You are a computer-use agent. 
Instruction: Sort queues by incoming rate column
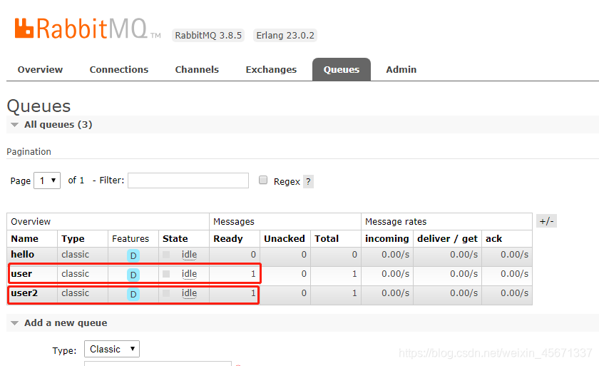[x=387, y=239]
